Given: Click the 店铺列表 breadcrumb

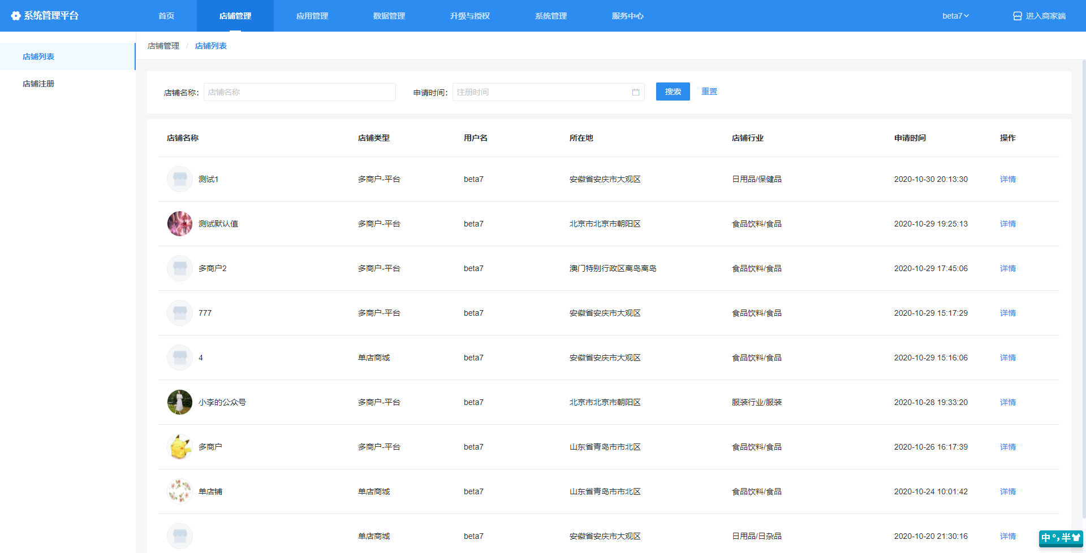Looking at the screenshot, I should point(211,46).
